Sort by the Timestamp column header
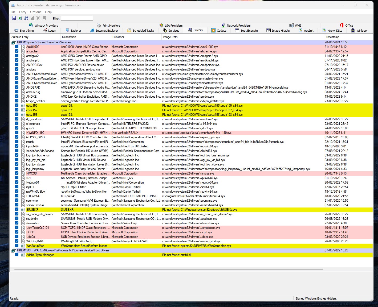 pos(348,37)
